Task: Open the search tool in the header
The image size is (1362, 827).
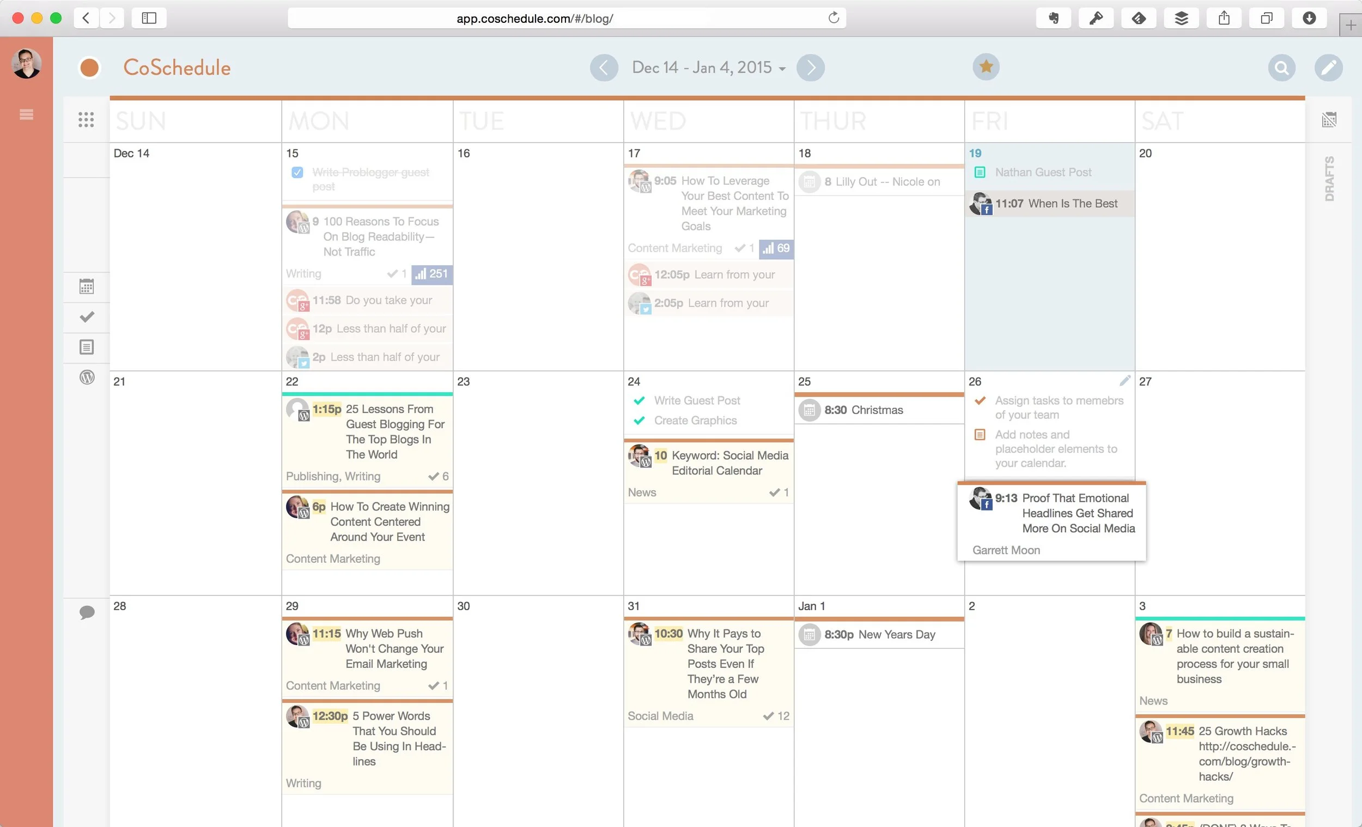Action: pos(1282,68)
